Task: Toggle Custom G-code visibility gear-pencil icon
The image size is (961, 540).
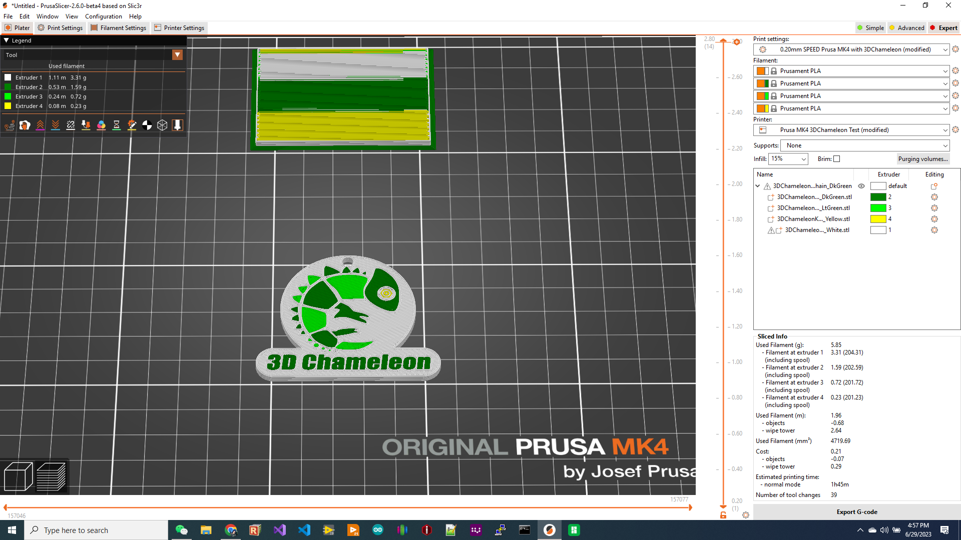Action: point(132,125)
